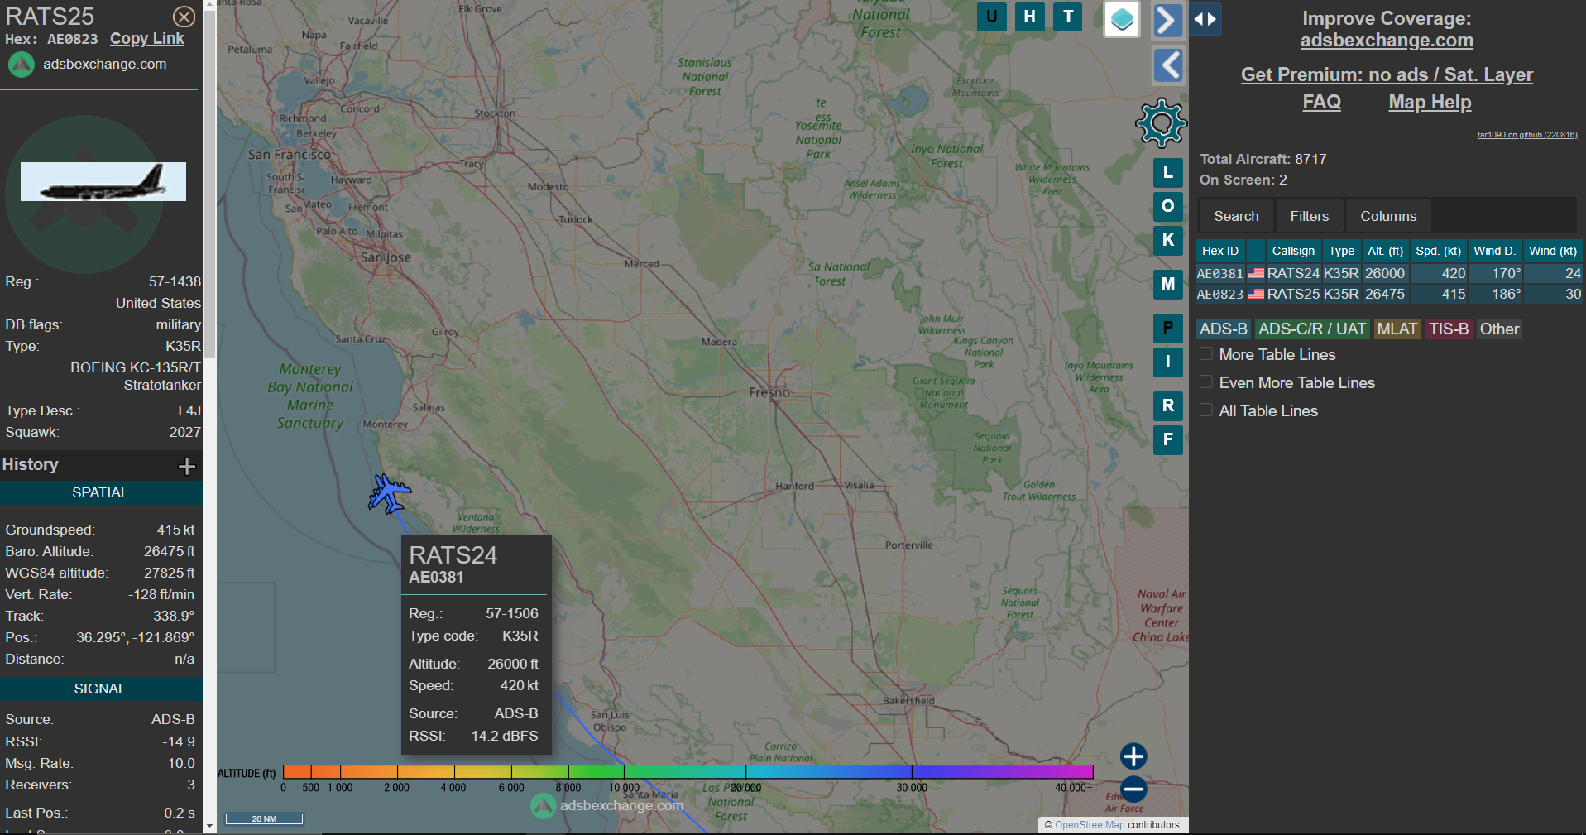Open tar1090 on github link
Screen dimensions: 1586x835
pyautogui.click(x=1527, y=135)
